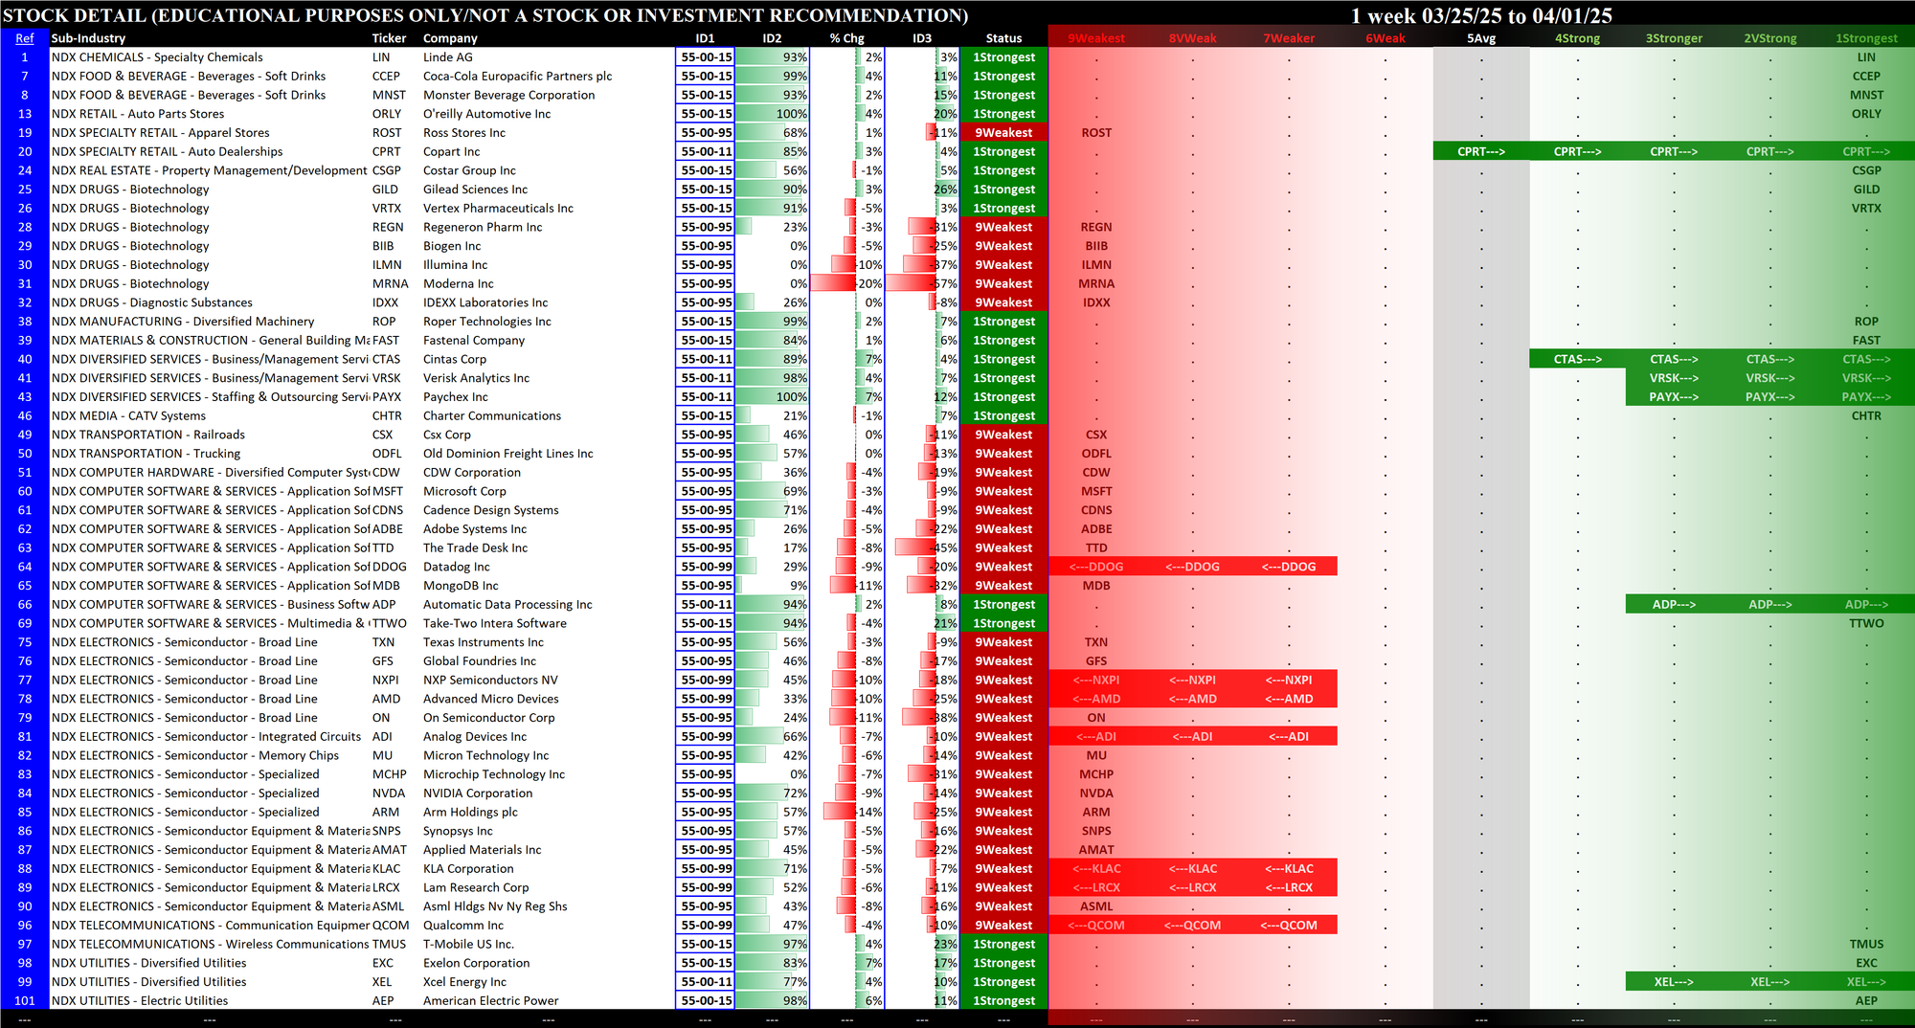Select the Sub-Industry column header
The image size is (1915, 1028).
pos(88,38)
